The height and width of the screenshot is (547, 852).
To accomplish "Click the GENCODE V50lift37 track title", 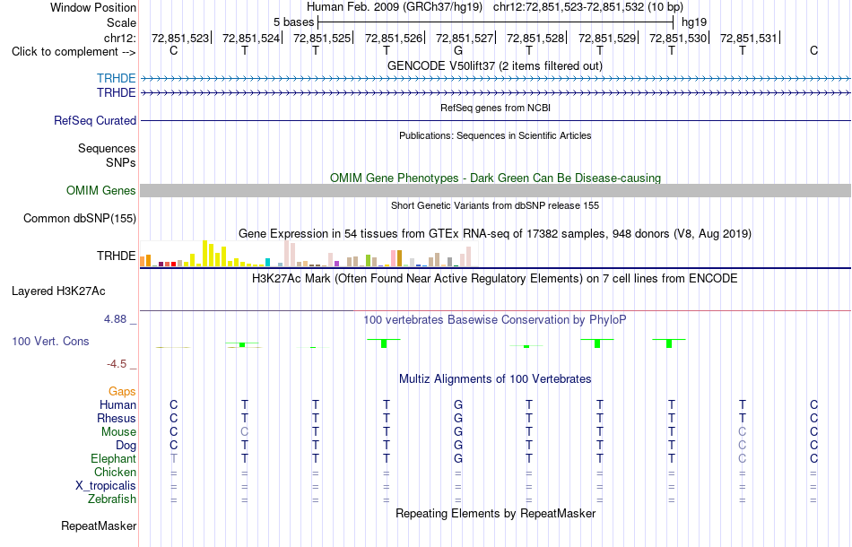I will click(x=495, y=65).
